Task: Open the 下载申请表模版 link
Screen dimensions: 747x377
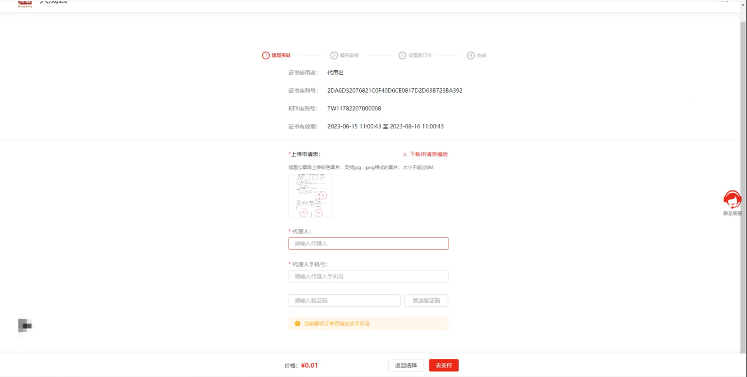Action: [x=428, y=154]
